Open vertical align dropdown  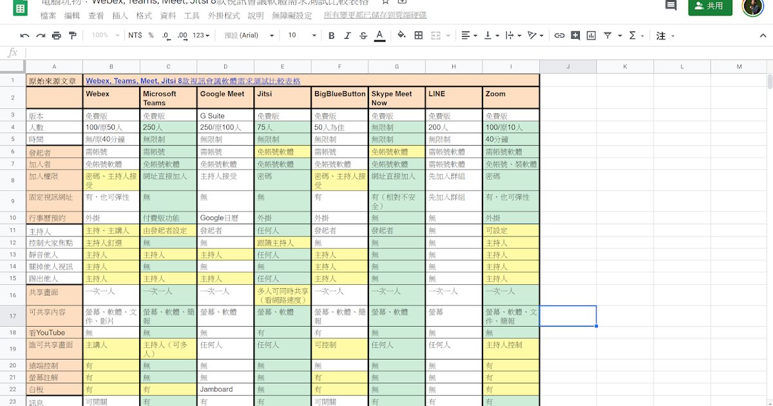(491, 35)
